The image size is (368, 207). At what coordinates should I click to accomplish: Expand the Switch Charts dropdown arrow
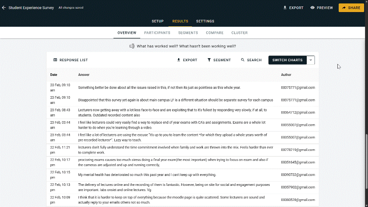[x=311, y=60]
